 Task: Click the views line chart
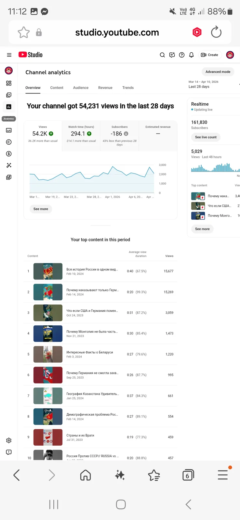click(x=92, y=179)
